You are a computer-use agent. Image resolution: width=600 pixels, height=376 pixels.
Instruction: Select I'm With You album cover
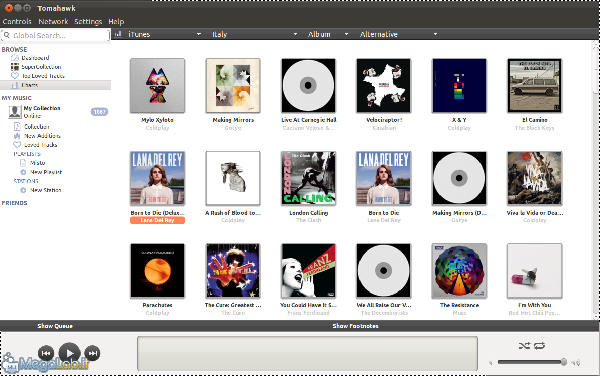(x=535, y=271)
